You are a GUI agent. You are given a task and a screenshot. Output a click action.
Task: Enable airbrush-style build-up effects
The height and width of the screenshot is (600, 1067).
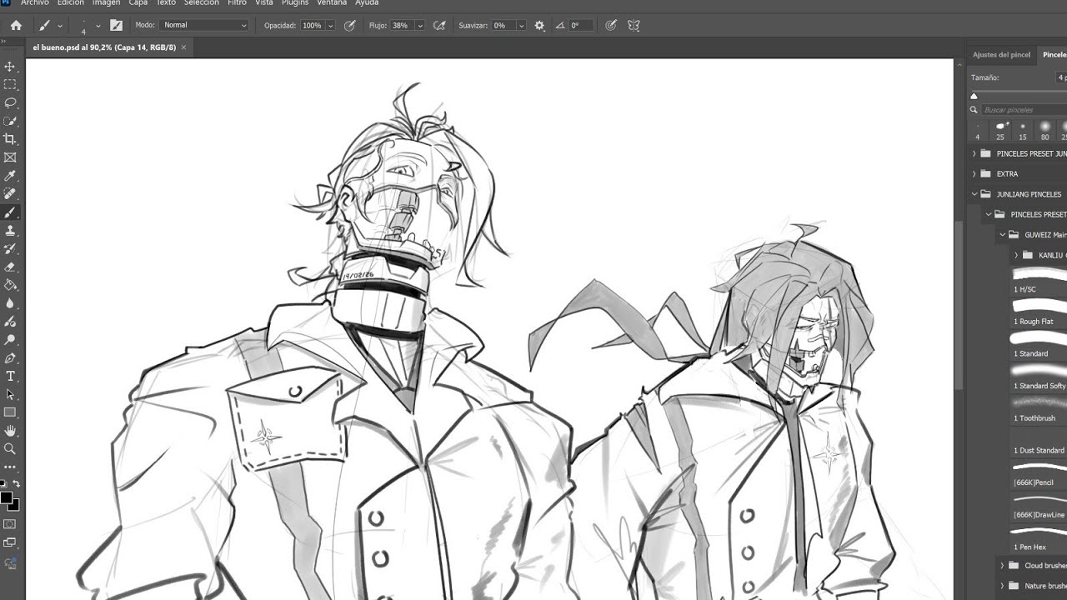tap(439, 25)
